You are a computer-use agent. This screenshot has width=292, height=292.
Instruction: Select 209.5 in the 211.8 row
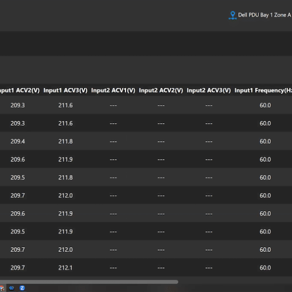pos(17,178)
